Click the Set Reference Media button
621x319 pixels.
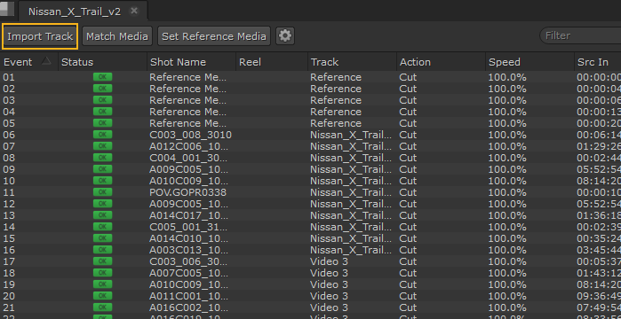pos(214,36)
